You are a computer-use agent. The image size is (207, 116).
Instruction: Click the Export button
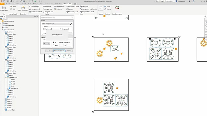[48, 51]
